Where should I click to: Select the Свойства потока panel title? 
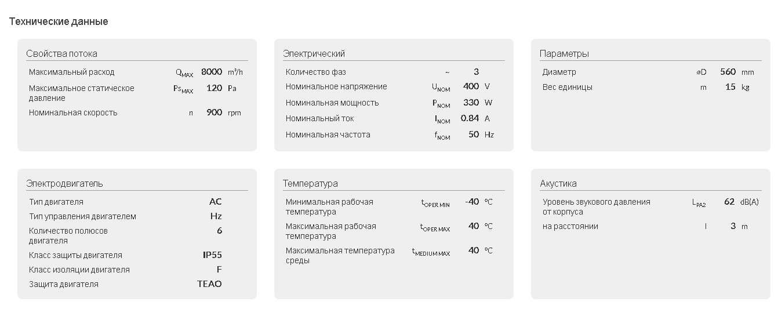coord(61,53)
